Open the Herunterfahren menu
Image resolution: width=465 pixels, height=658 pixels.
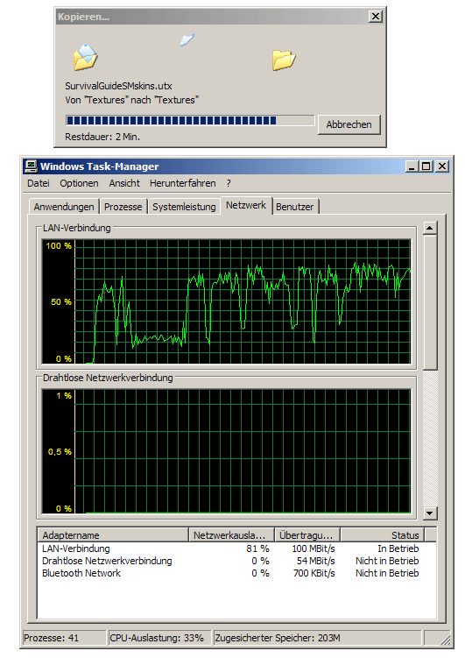tap(182, 183)
